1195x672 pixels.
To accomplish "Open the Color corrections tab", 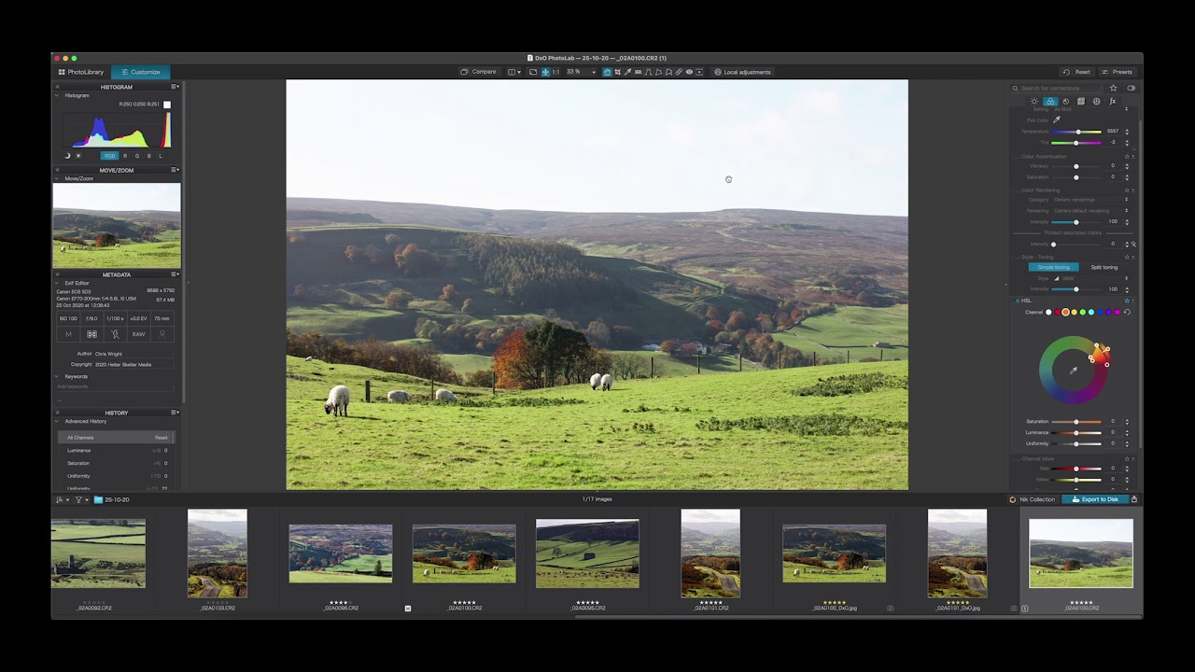I will point(1050,101).
